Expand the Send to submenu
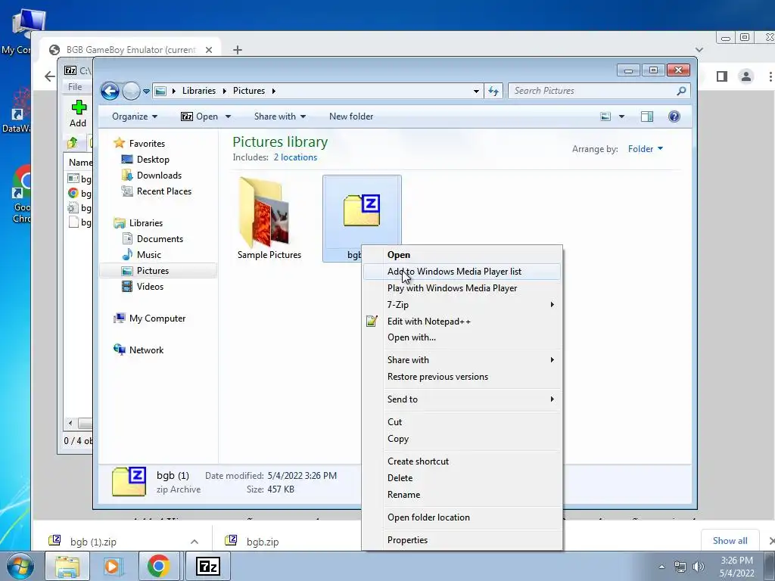The image size is (775, 581). [x=462, y=399]
